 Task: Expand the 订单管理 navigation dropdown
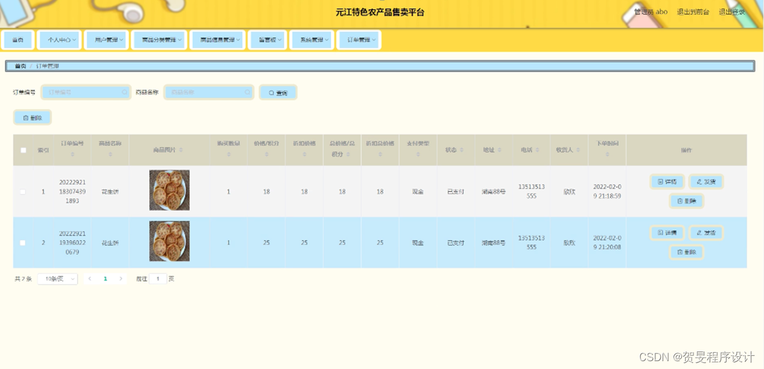coord(358,39)
